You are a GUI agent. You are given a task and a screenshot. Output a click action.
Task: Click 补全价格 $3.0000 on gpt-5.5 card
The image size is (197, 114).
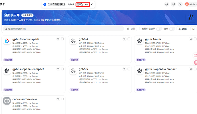tap(91, 76)
